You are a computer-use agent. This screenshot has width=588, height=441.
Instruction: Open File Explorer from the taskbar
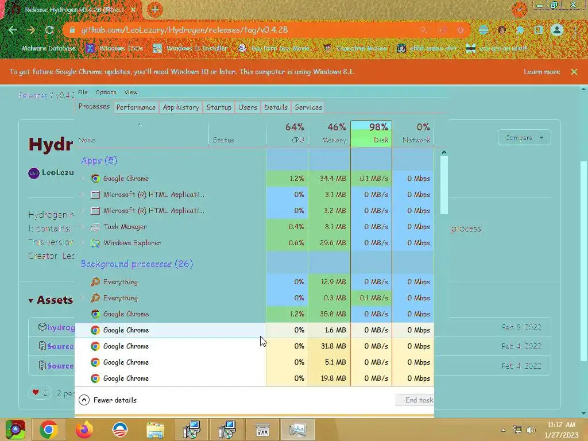click(155, 430)
